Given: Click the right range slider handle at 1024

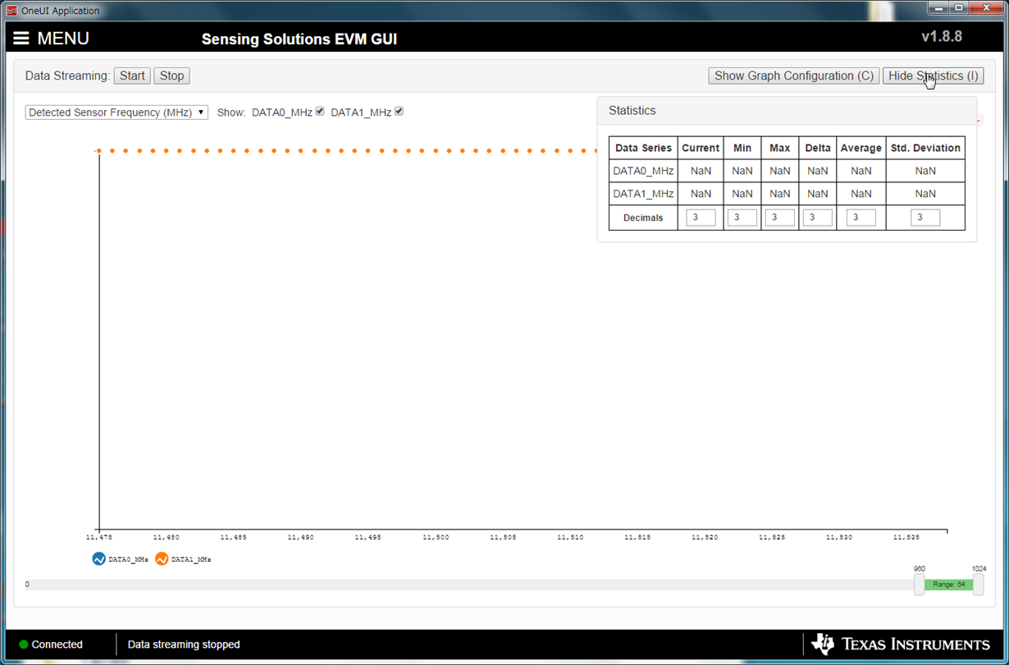Looking at the screenshot, I should tap(978, 585).
